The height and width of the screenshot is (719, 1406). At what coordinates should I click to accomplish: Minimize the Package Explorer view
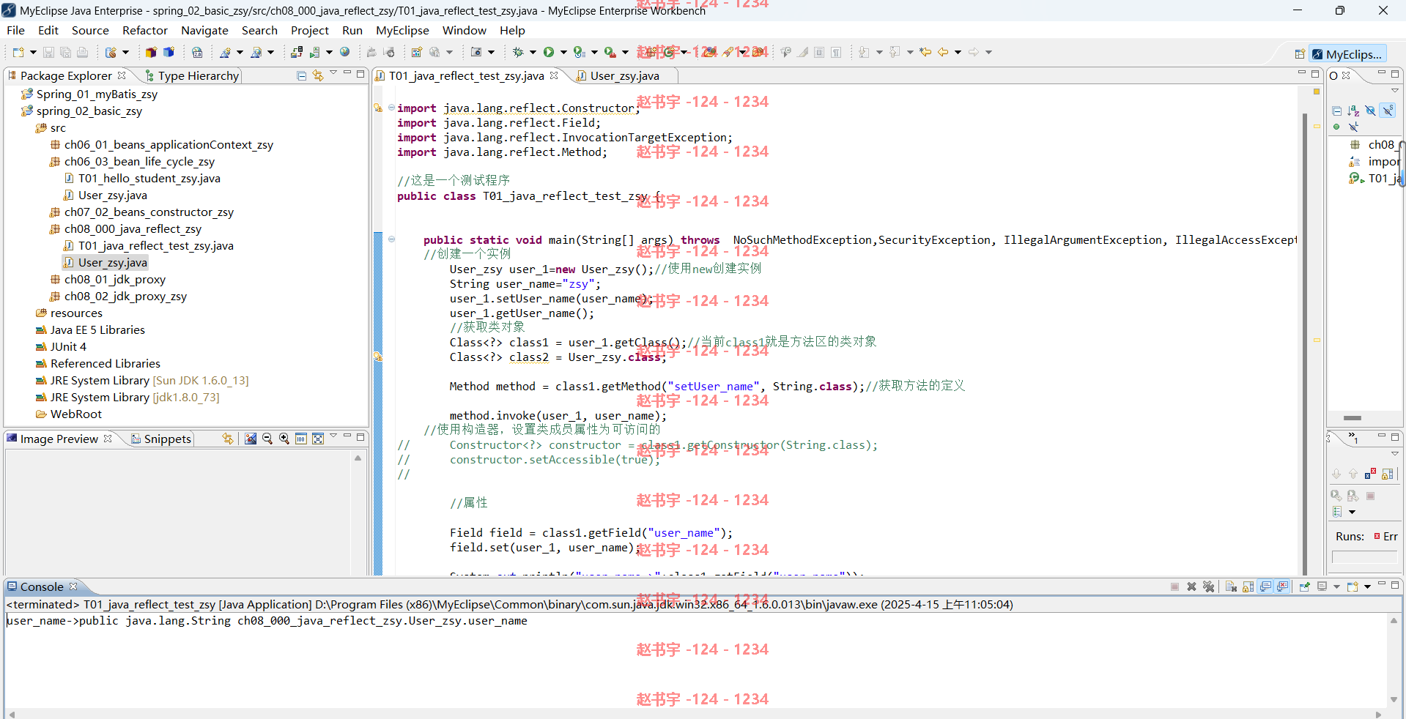[x=348, y=74]
